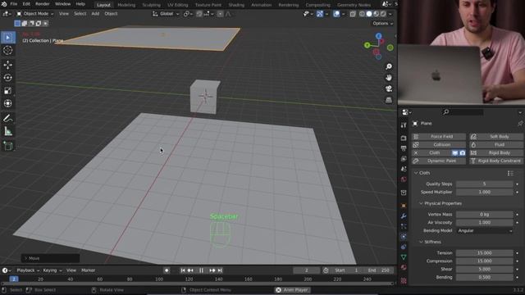This screenshot has width=525, height=295.
Task: Open the Object Mode dropdown
Action: click(35, 14)
